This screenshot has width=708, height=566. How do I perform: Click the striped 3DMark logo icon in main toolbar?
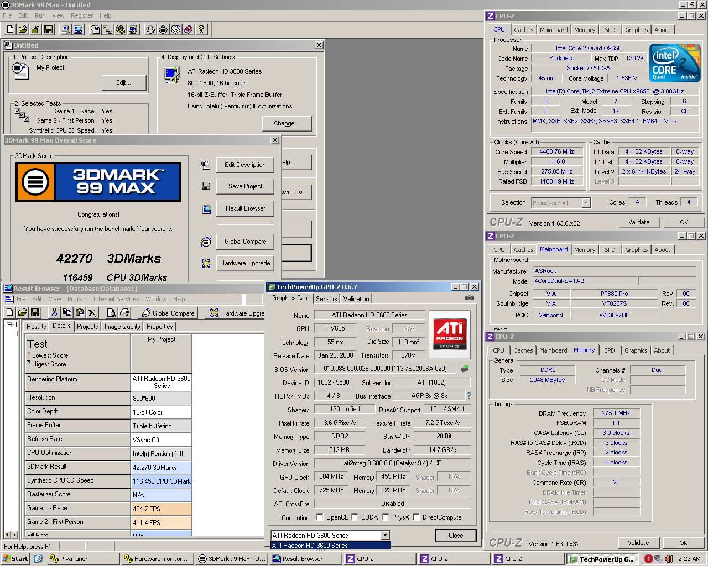[163, 29]
